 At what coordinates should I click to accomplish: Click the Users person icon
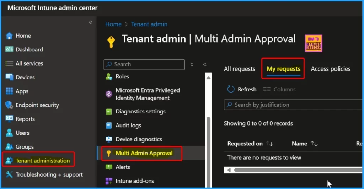pos(9,133)
